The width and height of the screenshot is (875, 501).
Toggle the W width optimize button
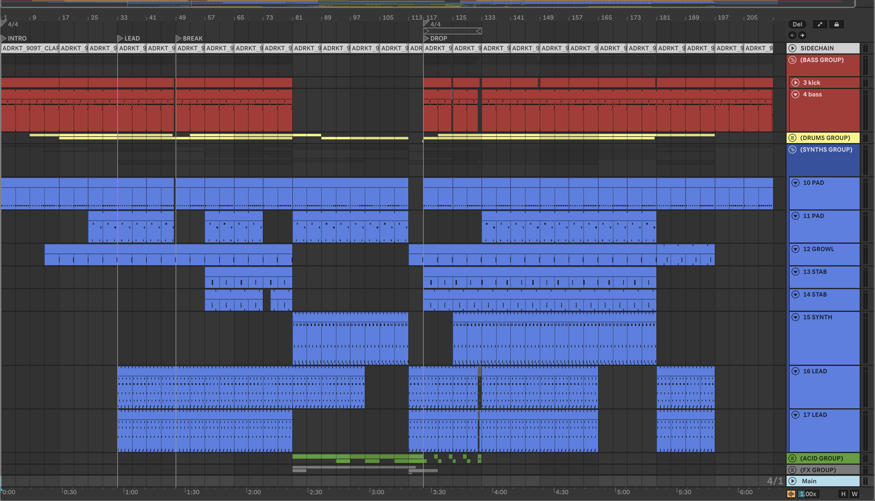854,494
